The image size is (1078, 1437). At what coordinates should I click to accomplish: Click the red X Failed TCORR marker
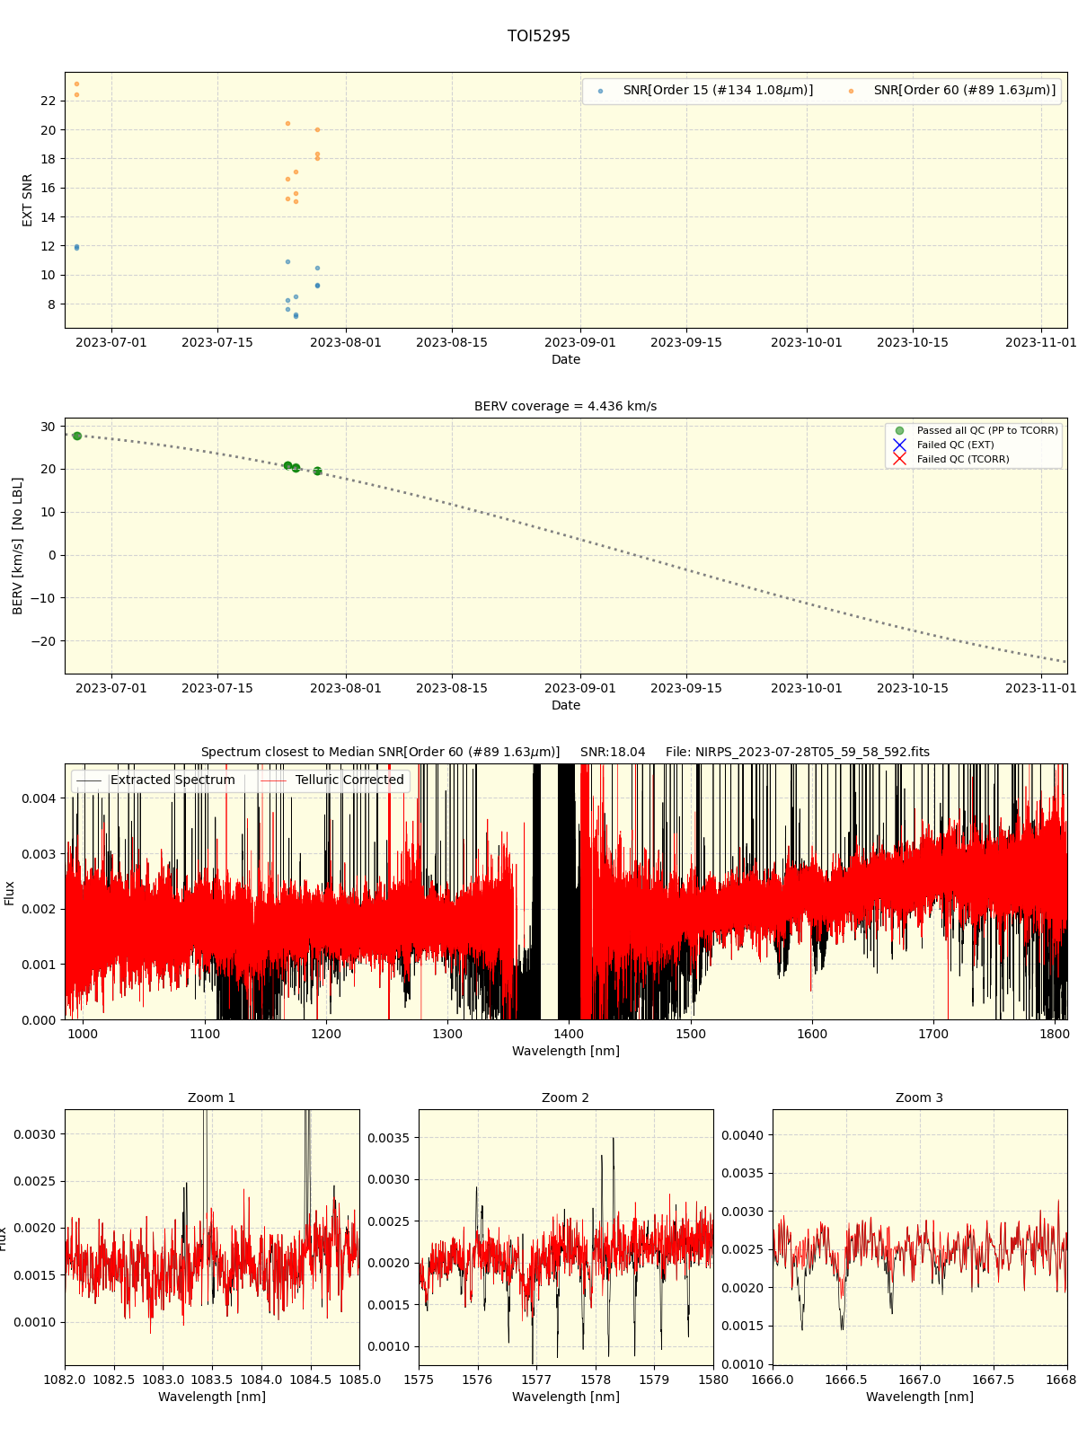point(899,460)
